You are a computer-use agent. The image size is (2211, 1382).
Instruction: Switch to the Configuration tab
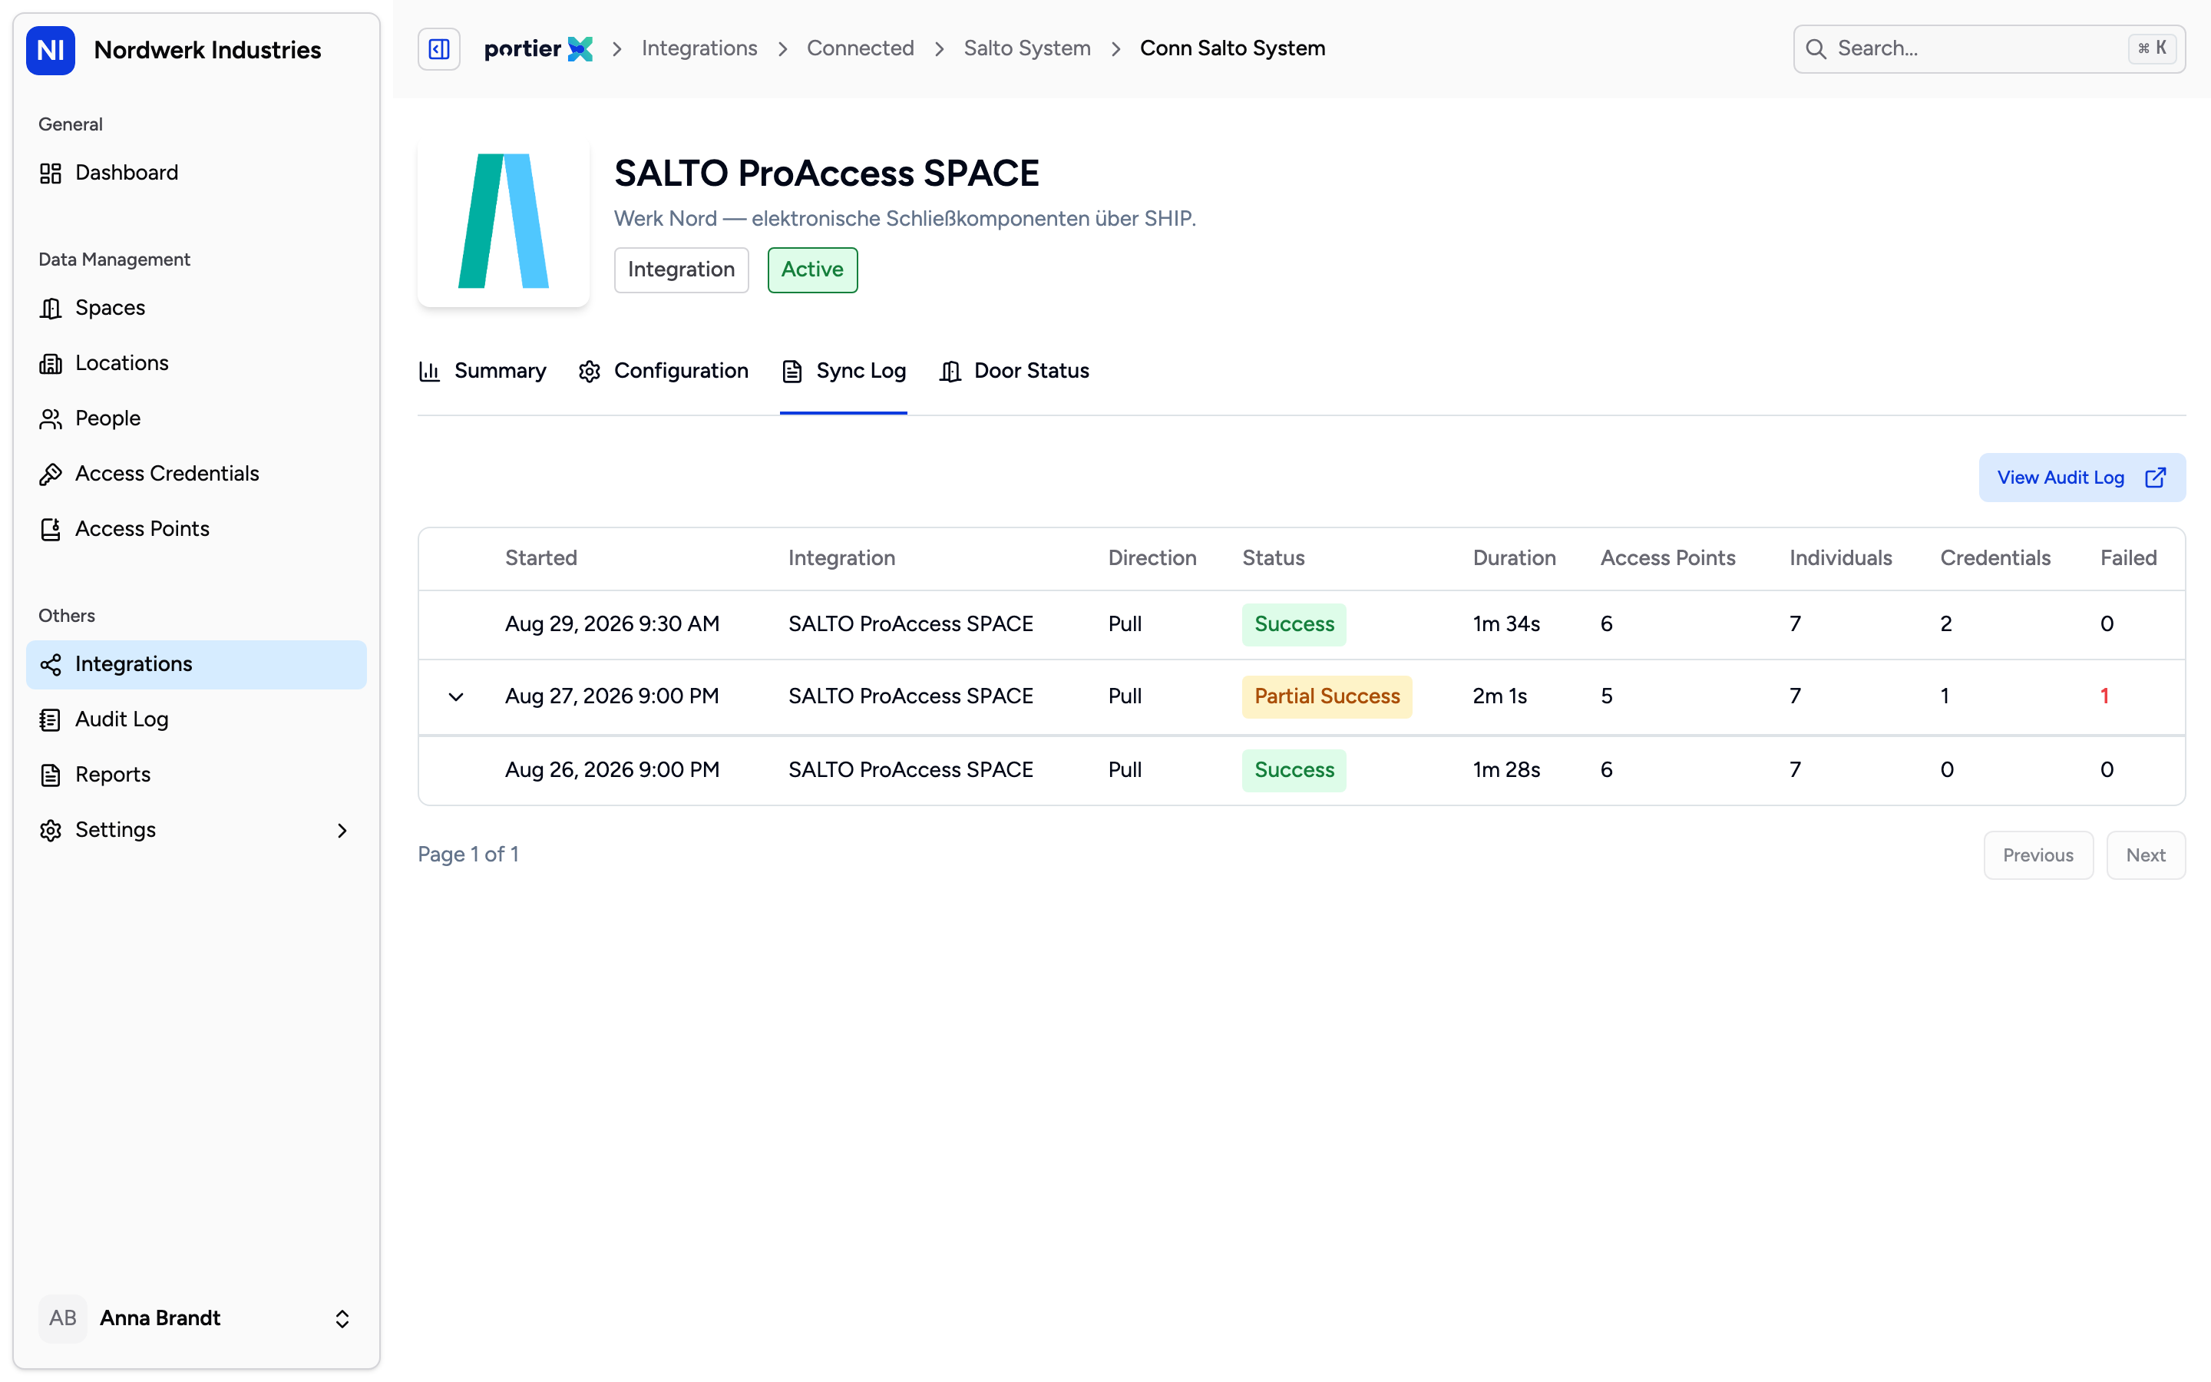coord(663,371)
